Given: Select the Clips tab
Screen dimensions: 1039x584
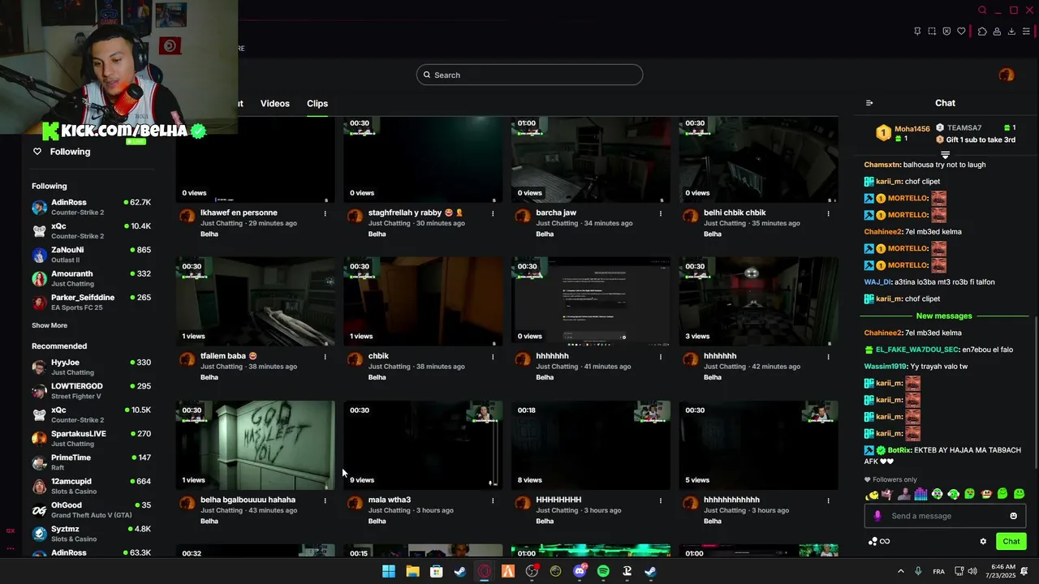Looking at the screenshot, I should coord(317,104).
